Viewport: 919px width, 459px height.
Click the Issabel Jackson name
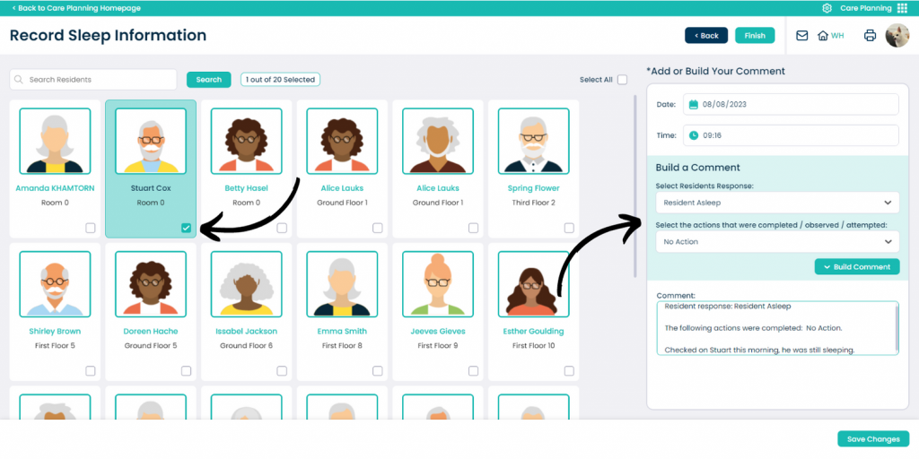246,332
